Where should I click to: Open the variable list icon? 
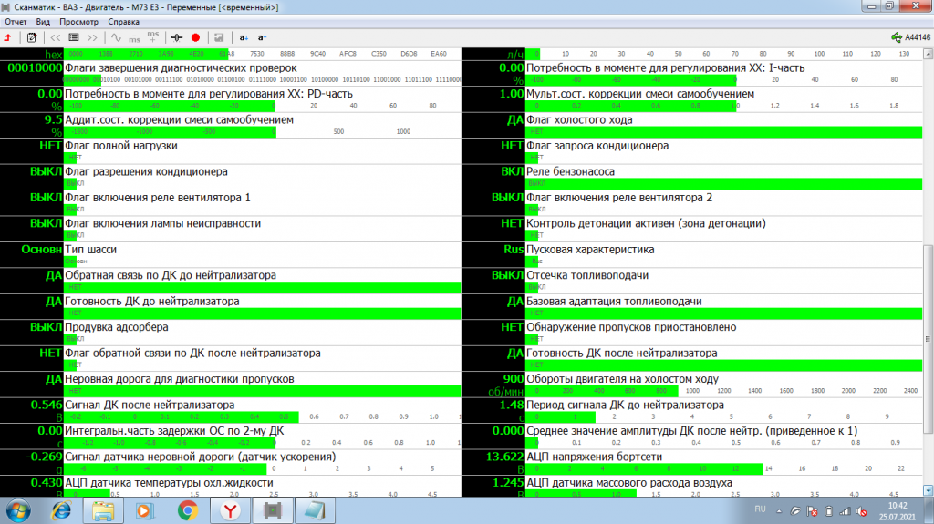(73, 37)
